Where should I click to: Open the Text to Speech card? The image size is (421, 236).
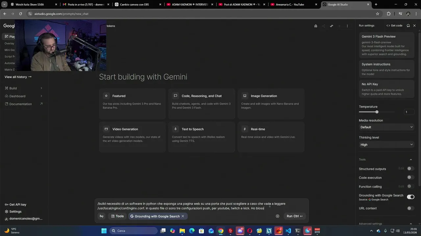(x=202, y=137)
